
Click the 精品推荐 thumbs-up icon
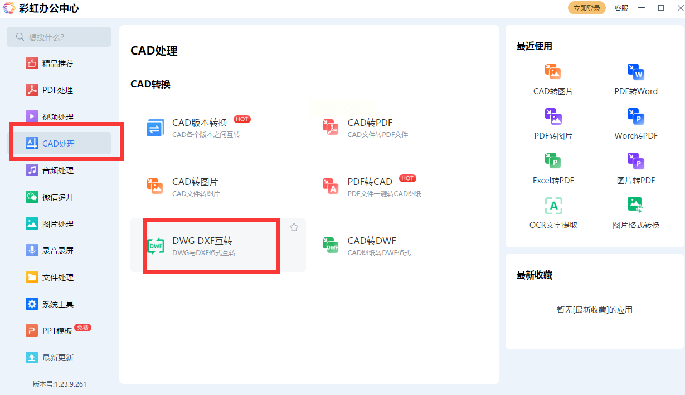click(x=32, y=63)
